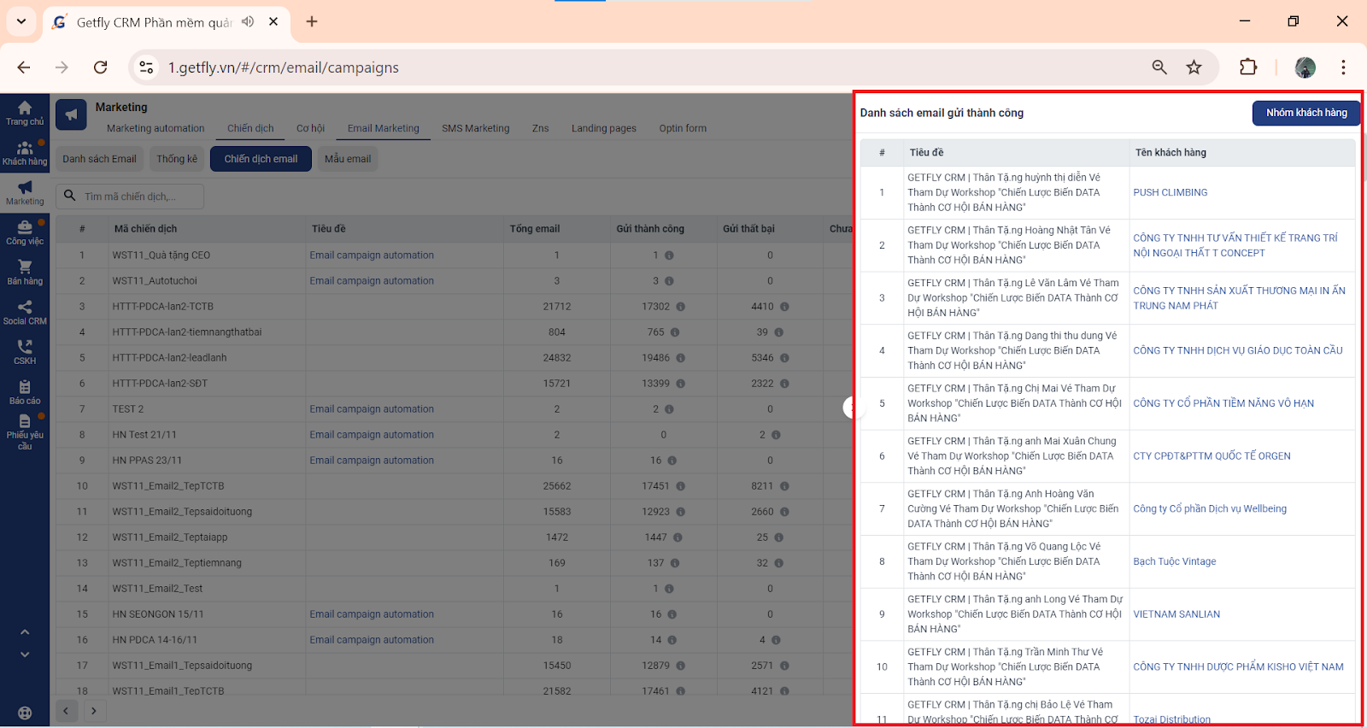
Task: Switch to Zns tab
Action: (541, 128)
